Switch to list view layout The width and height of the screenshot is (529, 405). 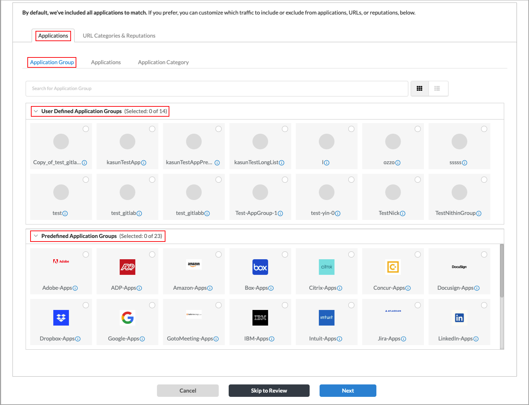(438, 88)
